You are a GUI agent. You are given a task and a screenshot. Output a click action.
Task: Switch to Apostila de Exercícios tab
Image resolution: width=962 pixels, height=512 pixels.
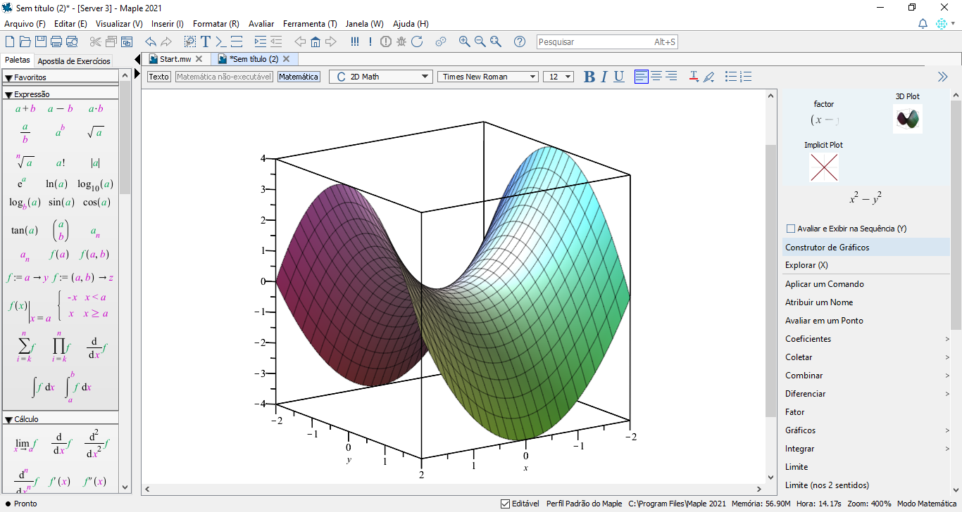(x=74, y=61)
